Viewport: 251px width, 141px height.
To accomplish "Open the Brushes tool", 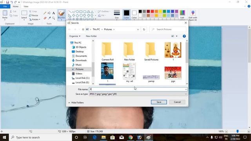I will tap(62, 15).
